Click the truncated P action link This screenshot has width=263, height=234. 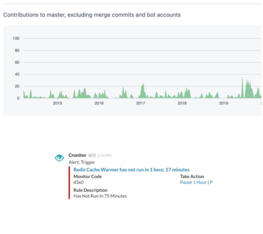pos(211,182)
